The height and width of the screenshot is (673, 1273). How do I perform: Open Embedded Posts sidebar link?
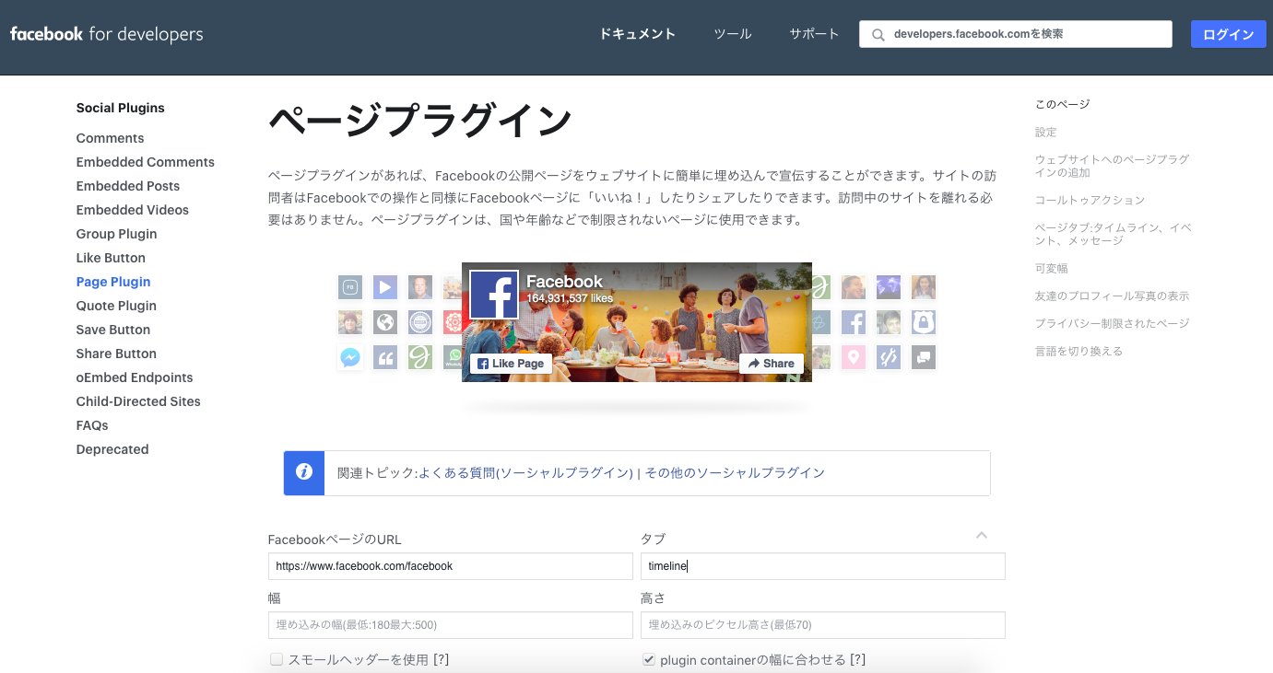click(x=128, y=186)
